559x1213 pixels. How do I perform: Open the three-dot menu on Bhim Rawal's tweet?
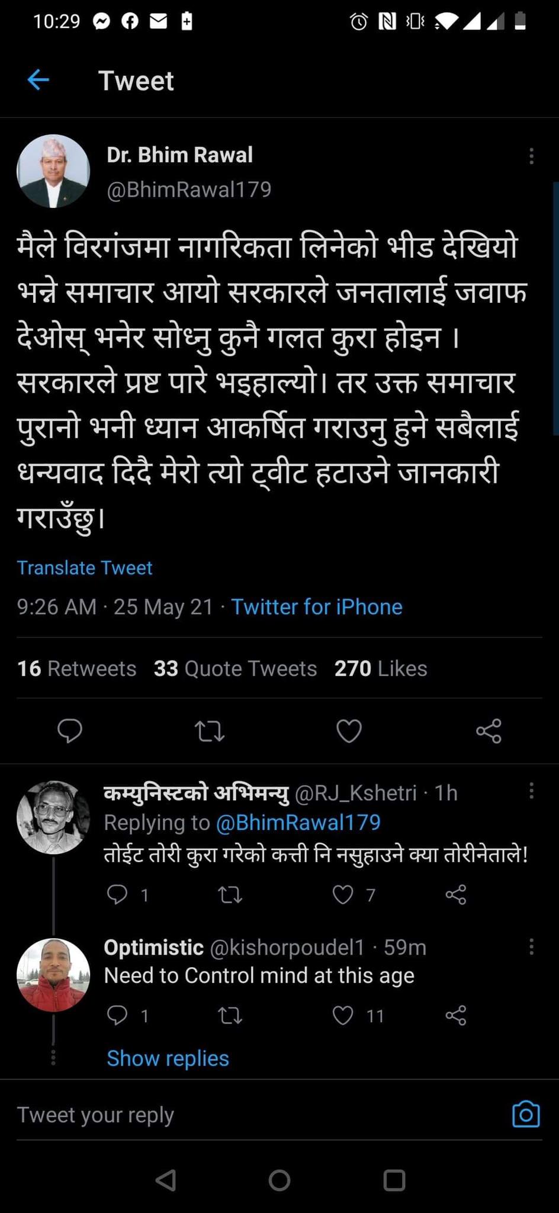(x=531, y=156)
